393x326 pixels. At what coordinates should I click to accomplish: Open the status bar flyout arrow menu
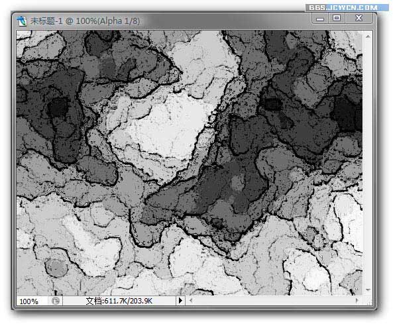click(x=180, y=300)
